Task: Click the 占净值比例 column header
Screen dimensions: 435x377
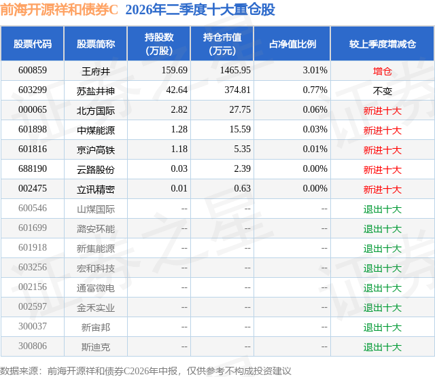Action: coord(292,43)
